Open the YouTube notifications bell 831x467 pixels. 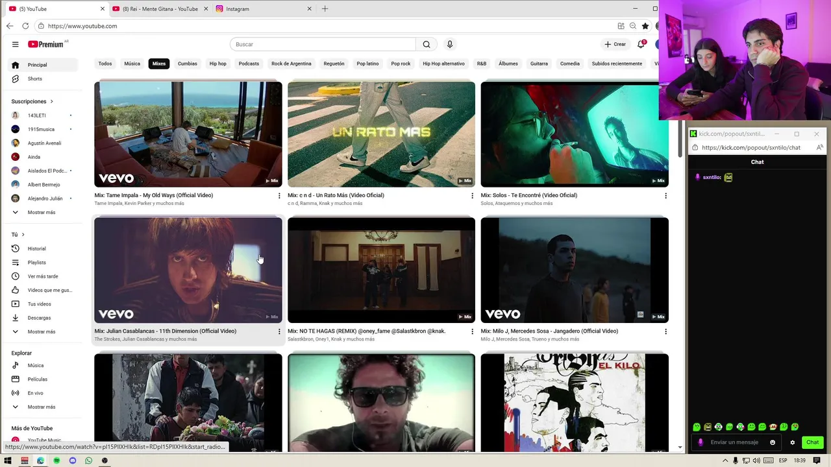[x=641, y=44]
